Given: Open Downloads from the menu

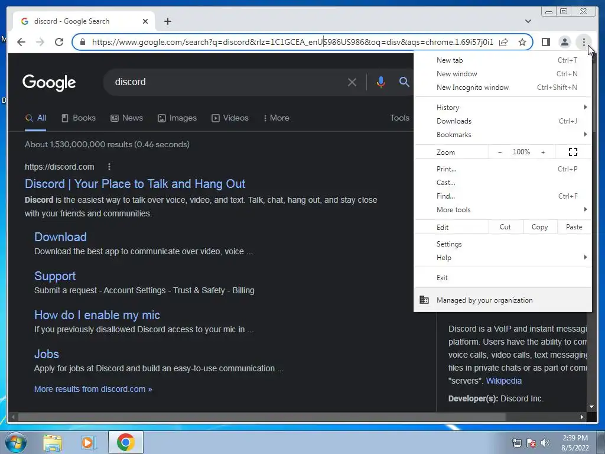Looking at the screenshot, I should pos(503,121).
